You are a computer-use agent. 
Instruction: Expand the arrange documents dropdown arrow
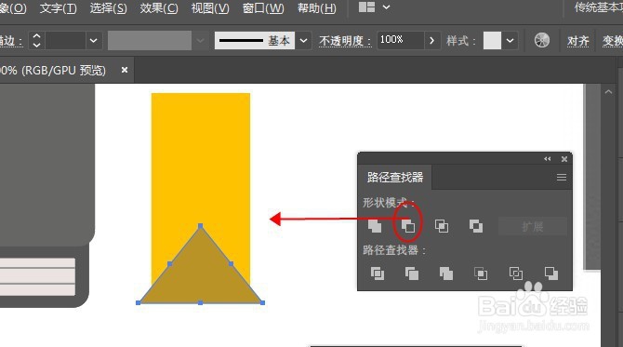coord(386,7)
